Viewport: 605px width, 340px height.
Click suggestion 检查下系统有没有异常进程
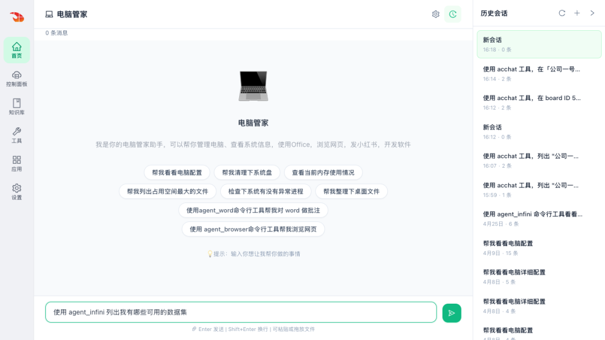[x=266, y=191]
